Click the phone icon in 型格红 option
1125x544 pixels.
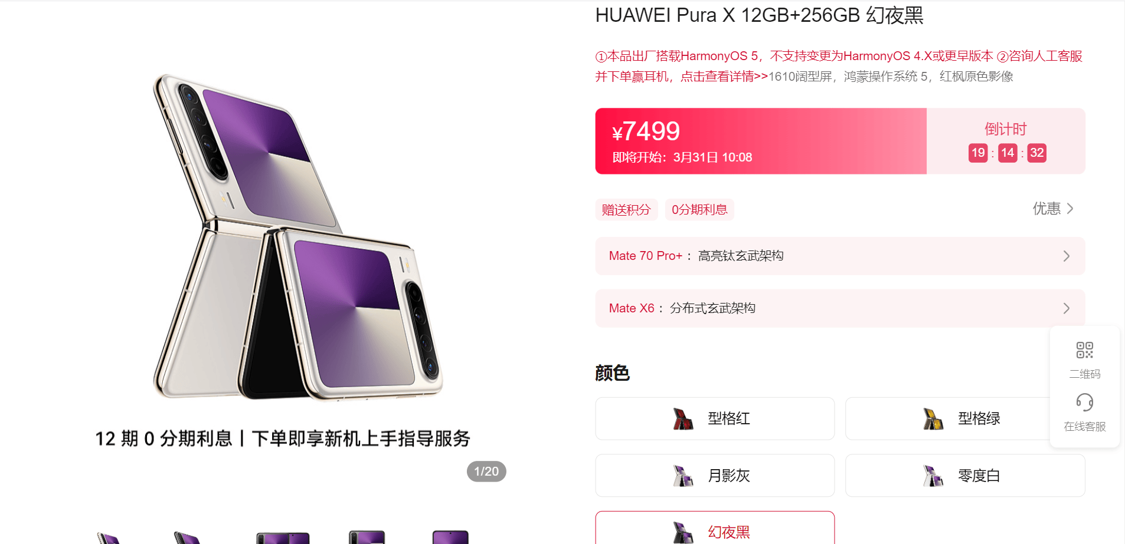[x=683, y=418]
